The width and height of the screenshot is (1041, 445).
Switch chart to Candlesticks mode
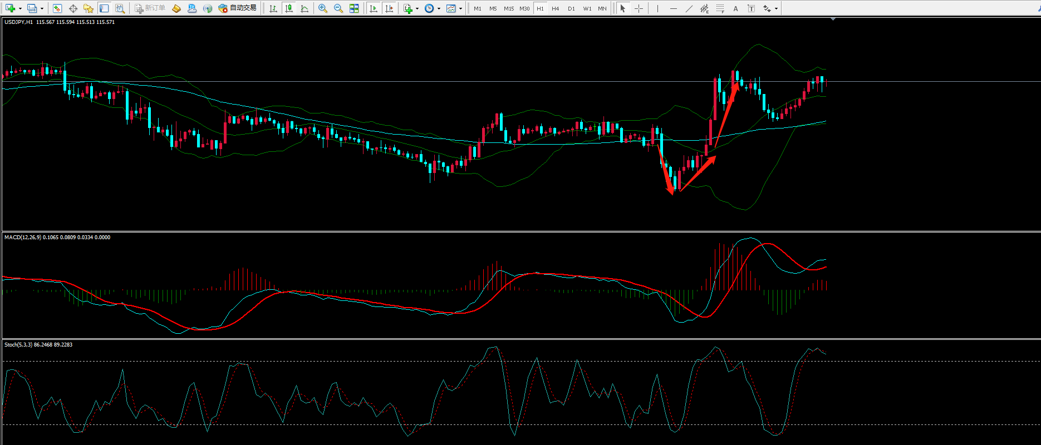tap(289, 8)
